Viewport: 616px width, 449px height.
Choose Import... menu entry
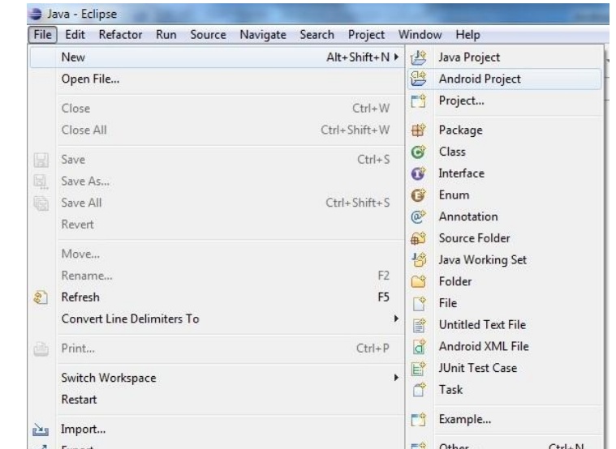point(218,430)
